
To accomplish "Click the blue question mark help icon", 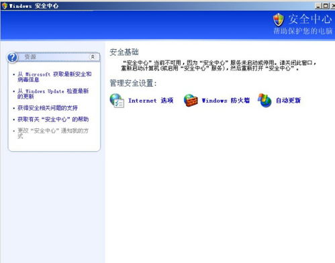I will [x=12, y=57].
